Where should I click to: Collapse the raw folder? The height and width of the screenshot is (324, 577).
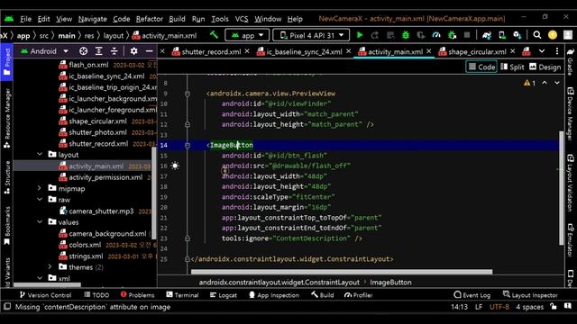pyautogui.click(x=40, y=200)
